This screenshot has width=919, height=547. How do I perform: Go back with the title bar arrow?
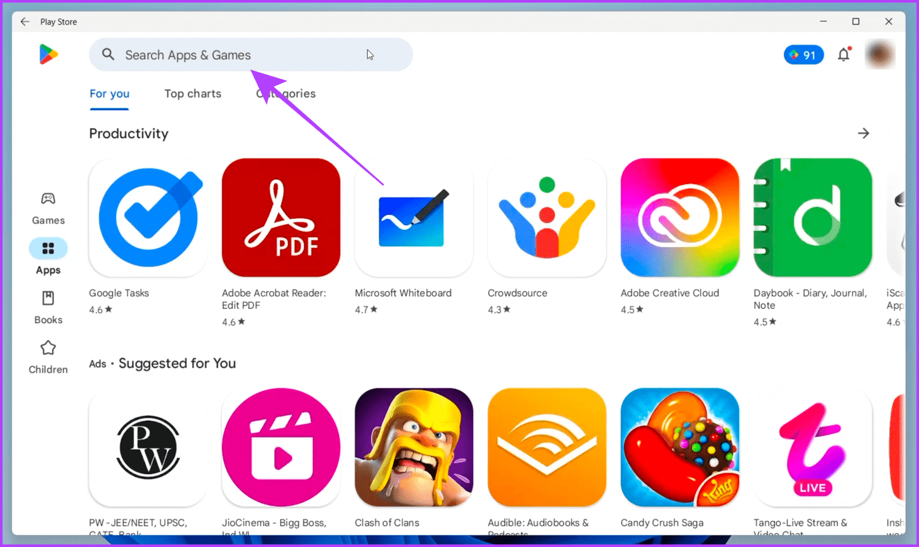25,22
